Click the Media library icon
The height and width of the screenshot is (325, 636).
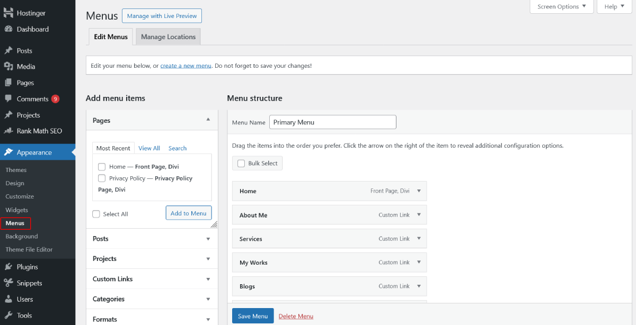tap(10, 66)
